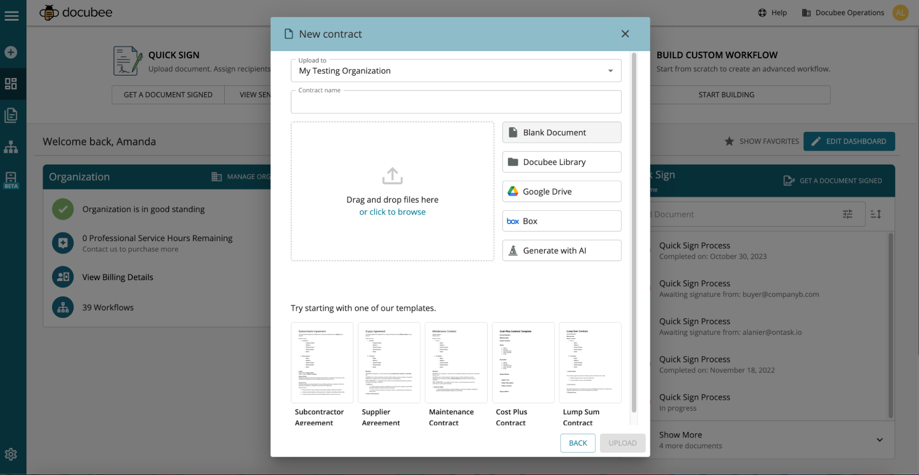Open the Docubee Operations menu
The height and width of the screenshot is (475, 919).
(x=843, y=12)
